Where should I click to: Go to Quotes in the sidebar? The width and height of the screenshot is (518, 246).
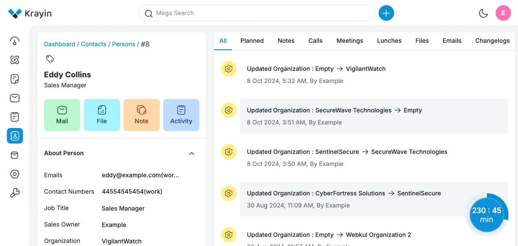tap(15, 79)
